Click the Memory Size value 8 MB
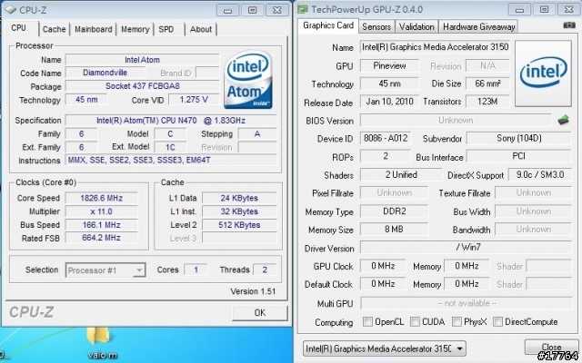This screenshot has width=582, height=363. coord(394,230)
